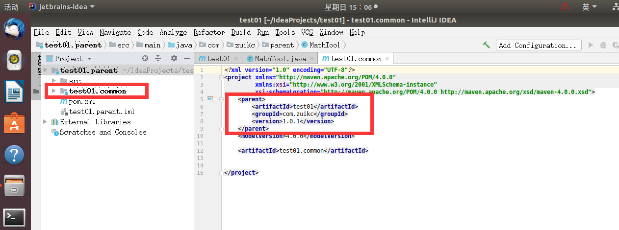Screen dimensions: 619x230
Task: Click Add Configuration button
Action: click(x=539, y=45)
